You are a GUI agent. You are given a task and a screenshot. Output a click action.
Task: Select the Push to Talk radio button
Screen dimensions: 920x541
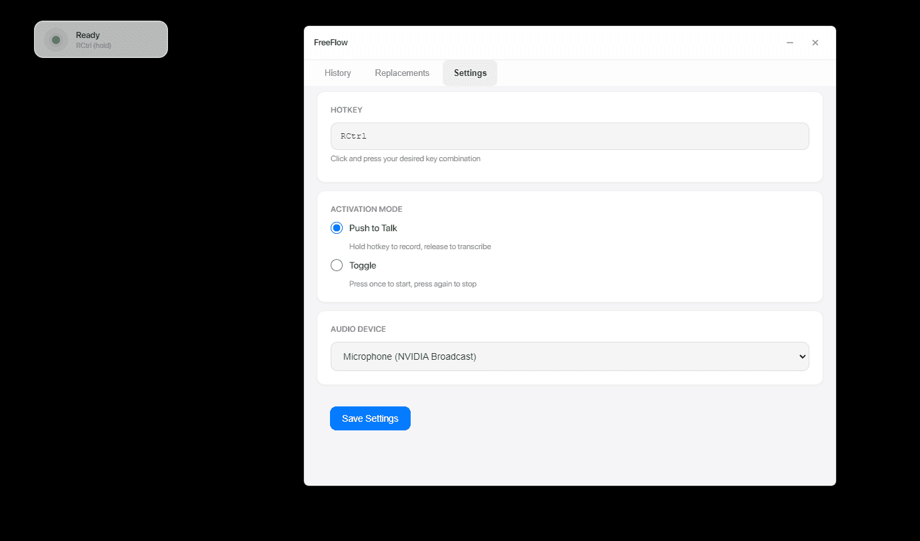(x=337, y=228)
